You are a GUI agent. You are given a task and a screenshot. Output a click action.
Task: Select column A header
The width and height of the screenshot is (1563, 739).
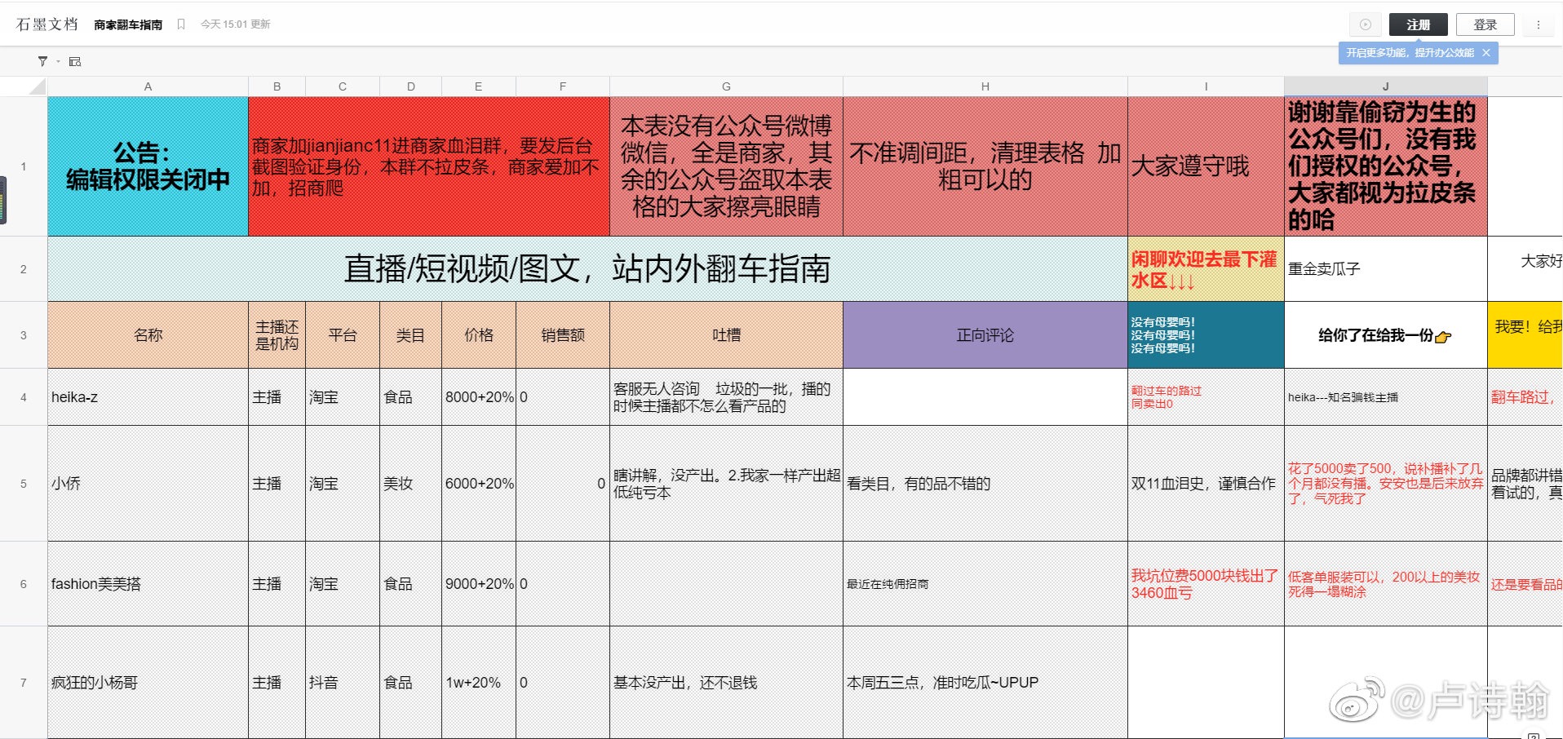(x=148, y=86)
